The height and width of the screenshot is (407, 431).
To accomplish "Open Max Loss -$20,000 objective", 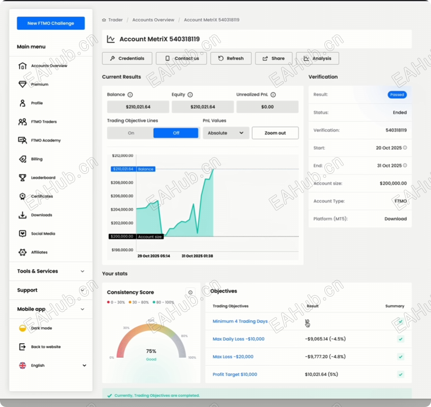I will click(x=233, y=356).
